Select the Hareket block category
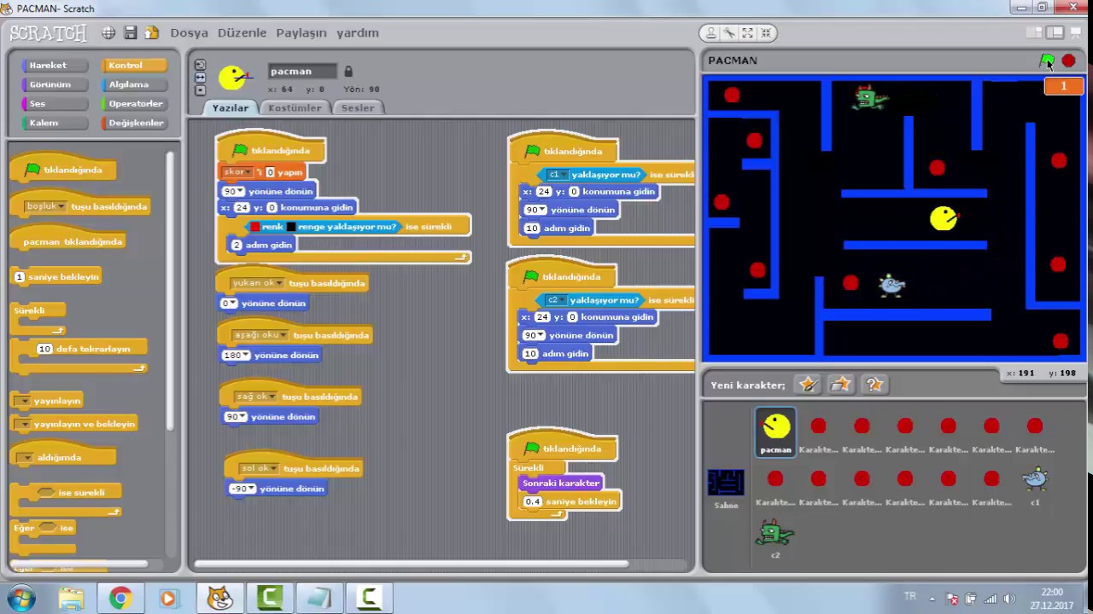 [x=54, y=65]
